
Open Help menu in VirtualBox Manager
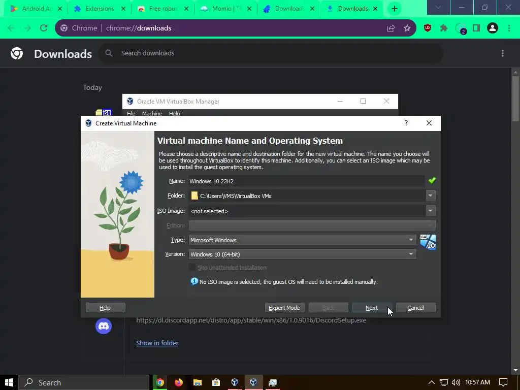(x=175, y=113)
